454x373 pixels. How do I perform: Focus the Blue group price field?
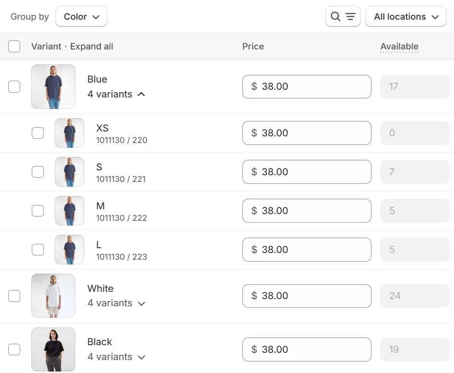click(x=307, y=86)
